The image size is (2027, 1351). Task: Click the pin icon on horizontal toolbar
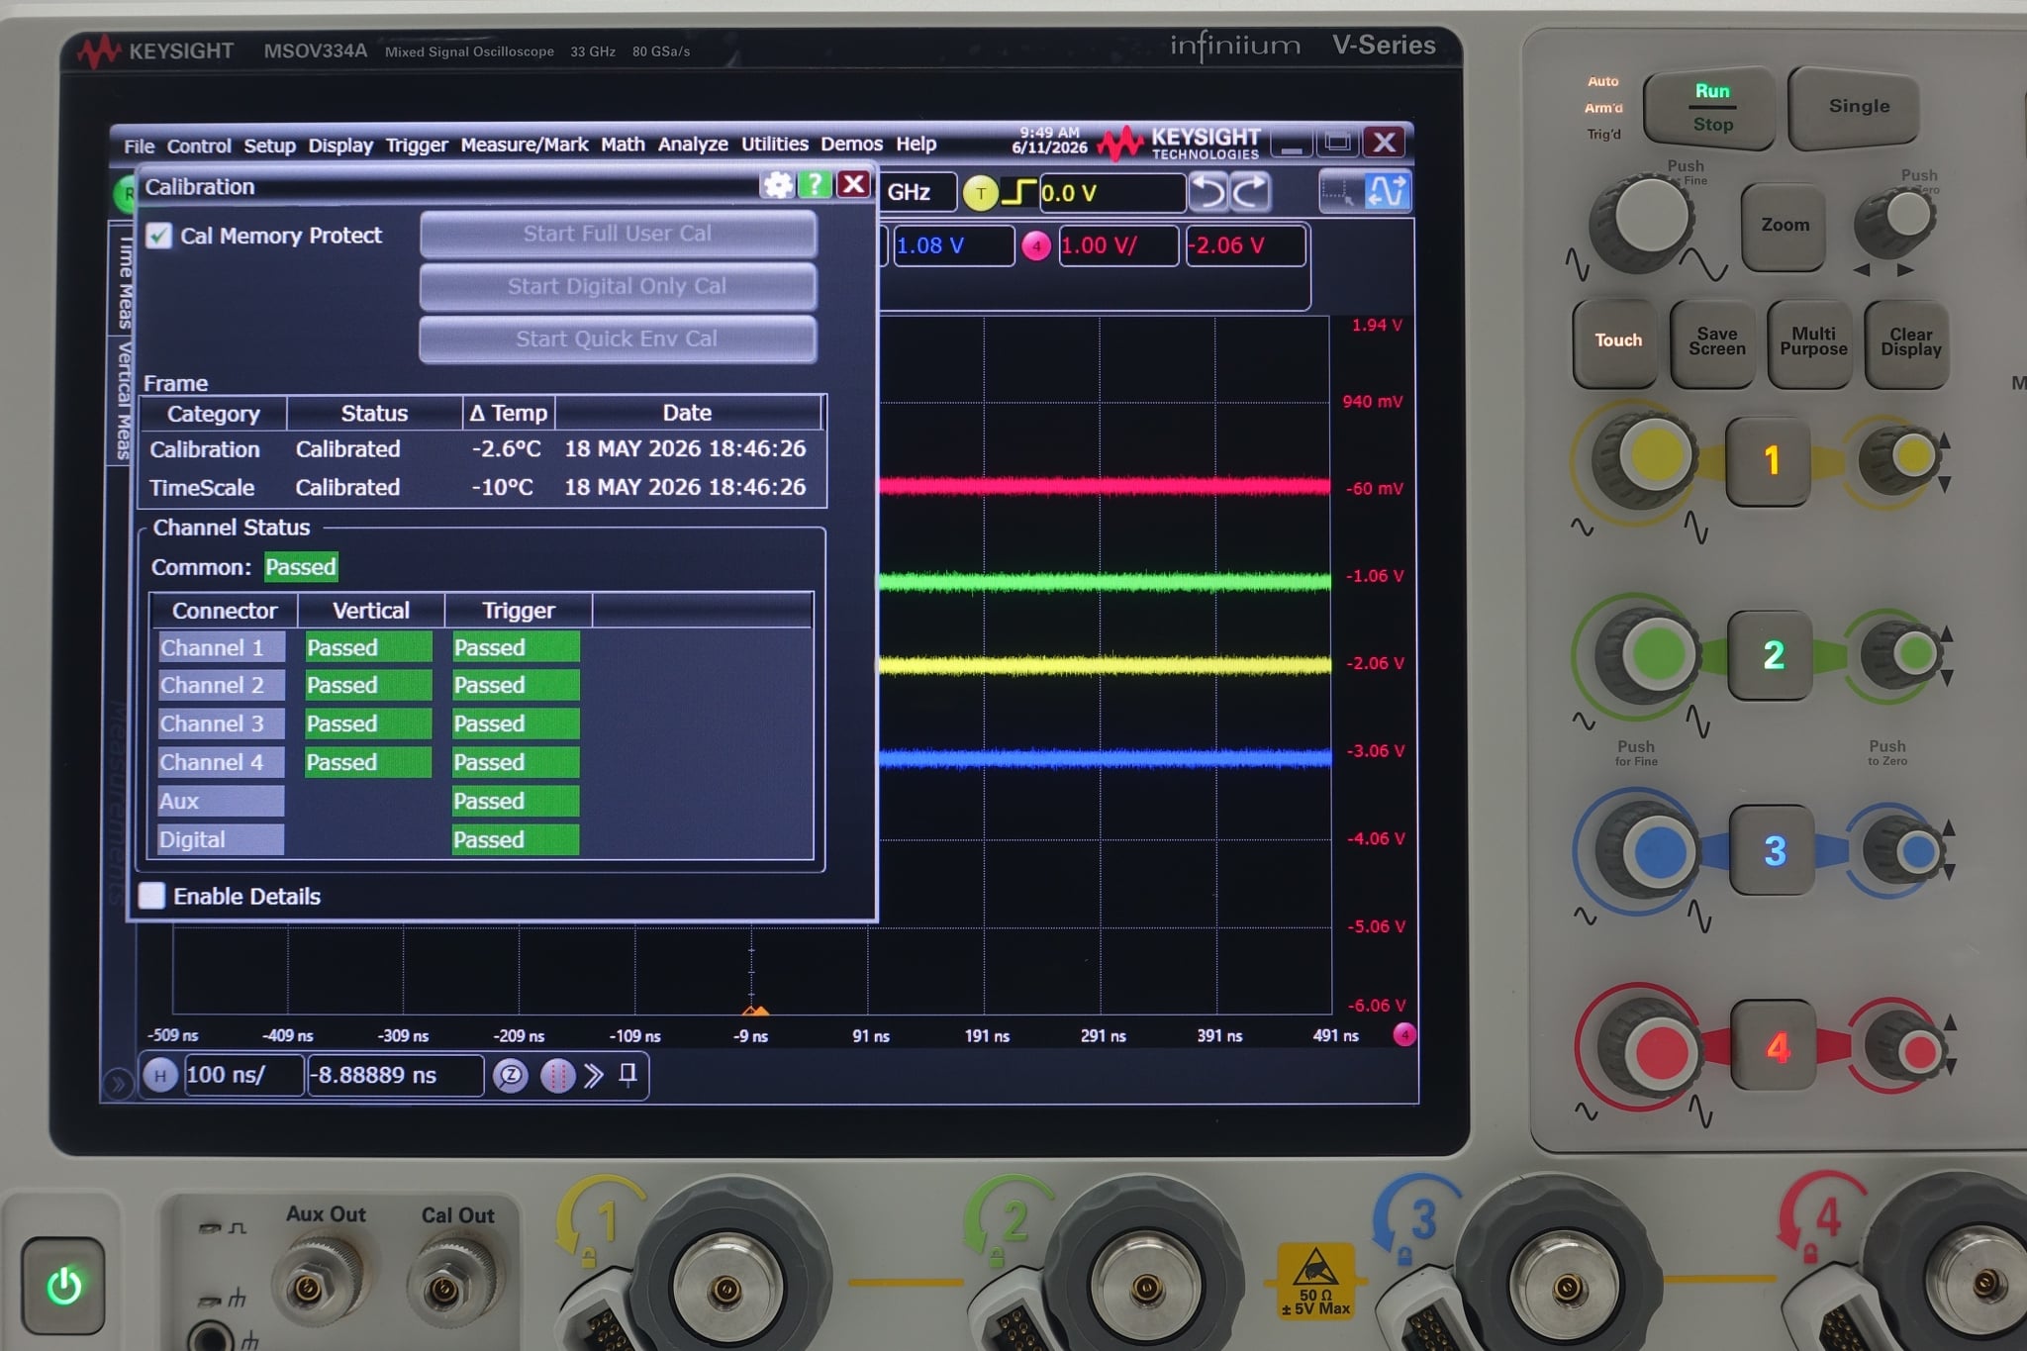627,1075
